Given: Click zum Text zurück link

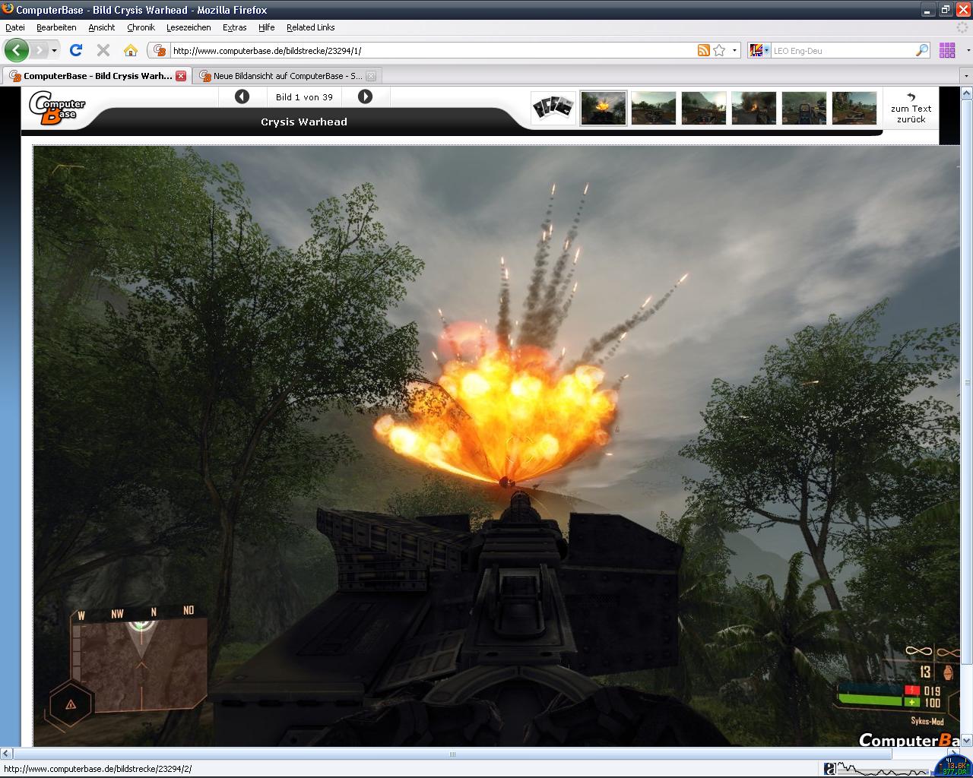Looking at the screenshot, I should (x=911, y=109).
